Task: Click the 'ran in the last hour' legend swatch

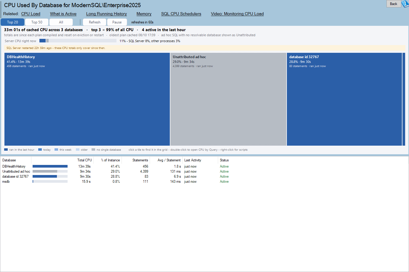Action: (x=6, y=150)
